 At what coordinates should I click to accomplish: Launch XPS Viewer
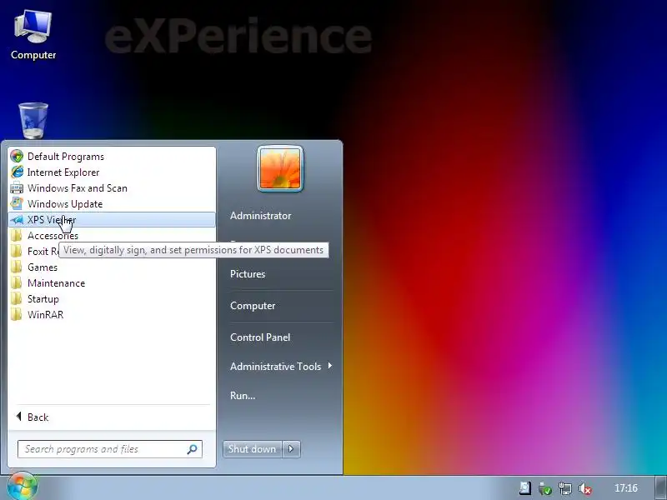click(x=112, y=219)
